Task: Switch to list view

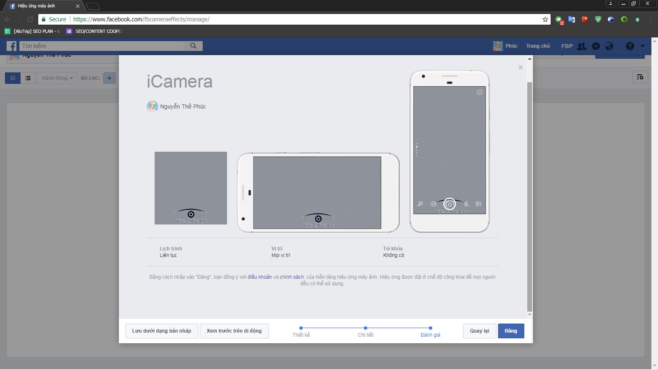Action: (28, 78)
